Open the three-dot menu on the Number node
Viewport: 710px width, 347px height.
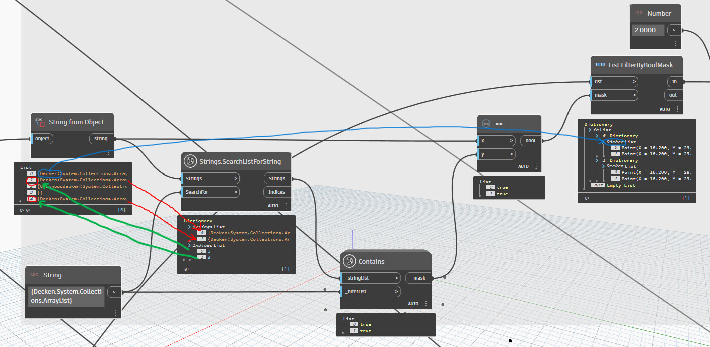tap(675, 44)
